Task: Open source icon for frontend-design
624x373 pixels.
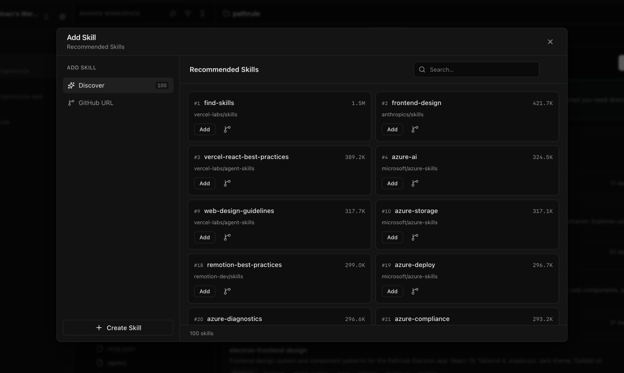Action: tap(415, 130)
